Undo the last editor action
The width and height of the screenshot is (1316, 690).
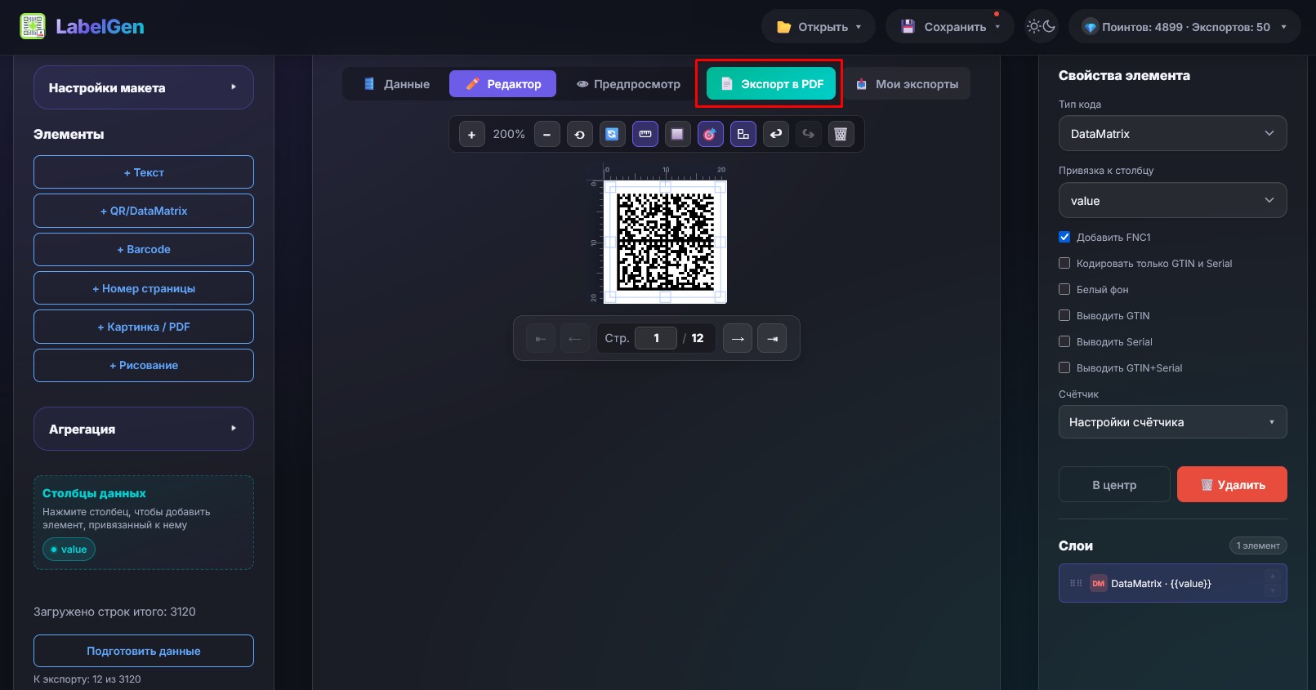pyautogui.click(x=775, y=134)
